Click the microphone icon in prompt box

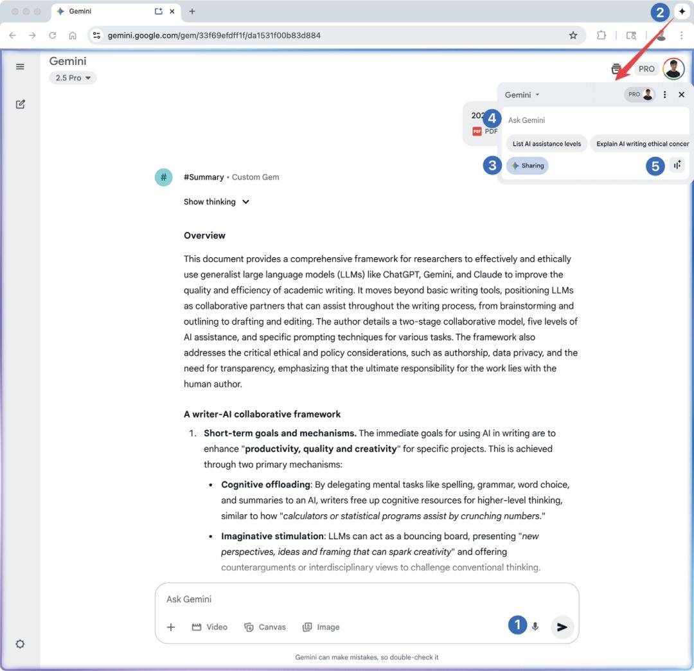click(x=535, y=627)
